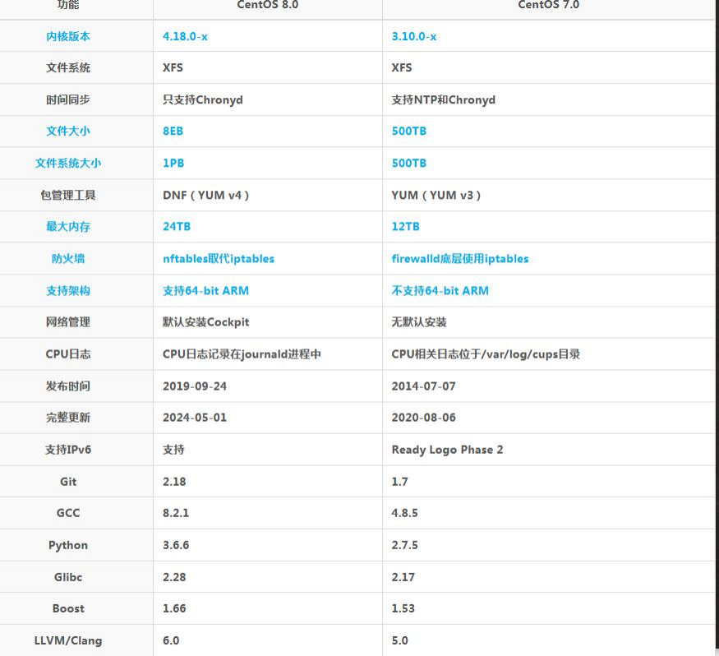The height and width of the screenshot is (656, 719).
Task: Click the '8EB' file size value
Action: point(173,131)
